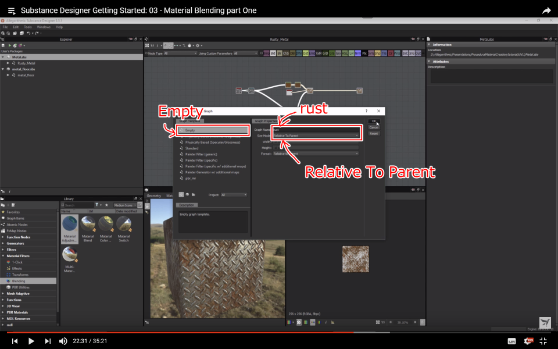Image resolution: width=558 pixels, height=349 pixels.
Task: Open the Size Mode dropdown
Action: 316,136
